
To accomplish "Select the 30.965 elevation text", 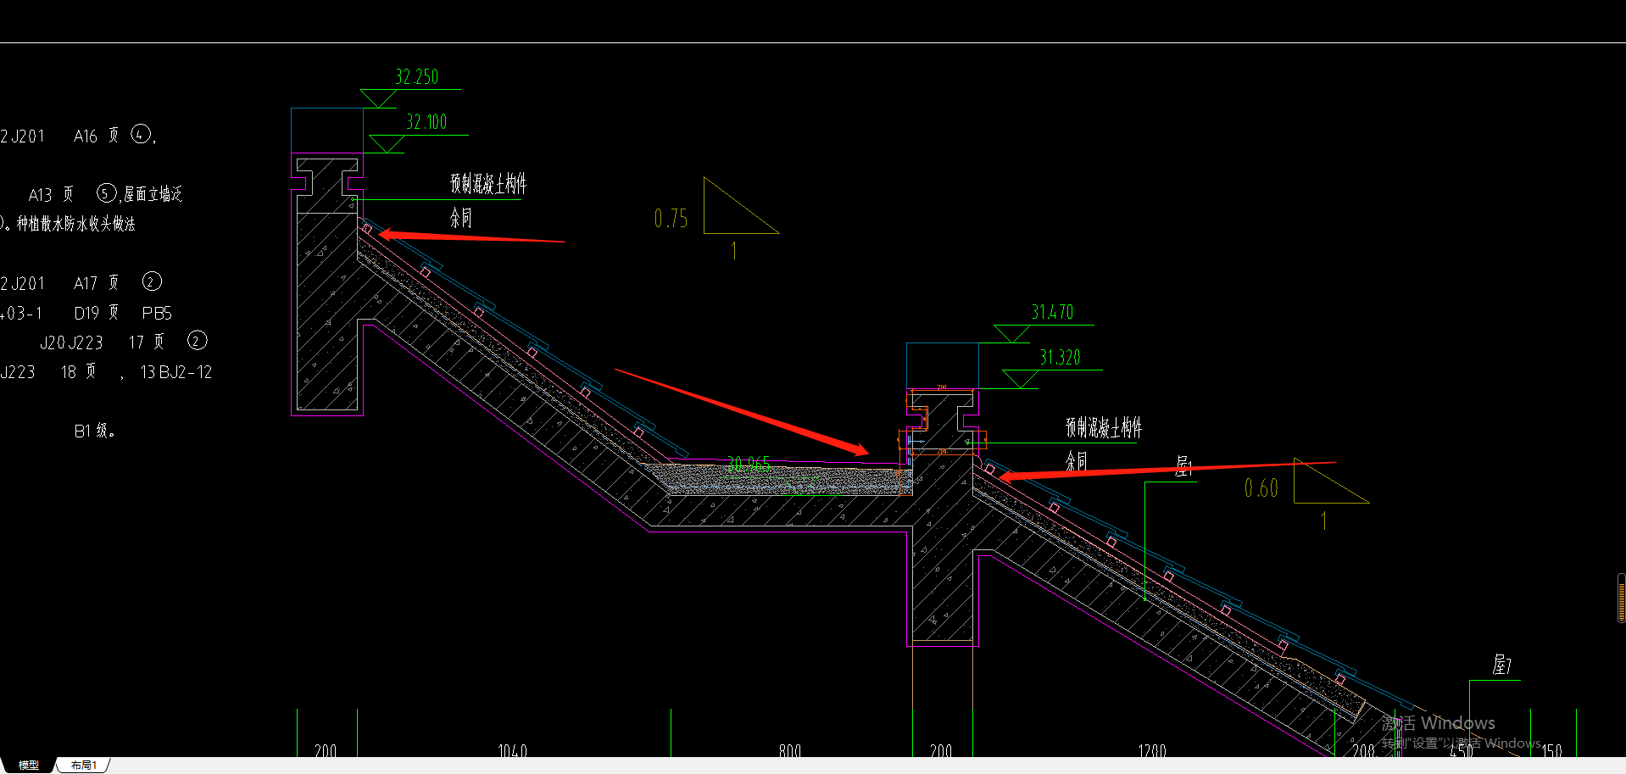I will pos(749,464).
